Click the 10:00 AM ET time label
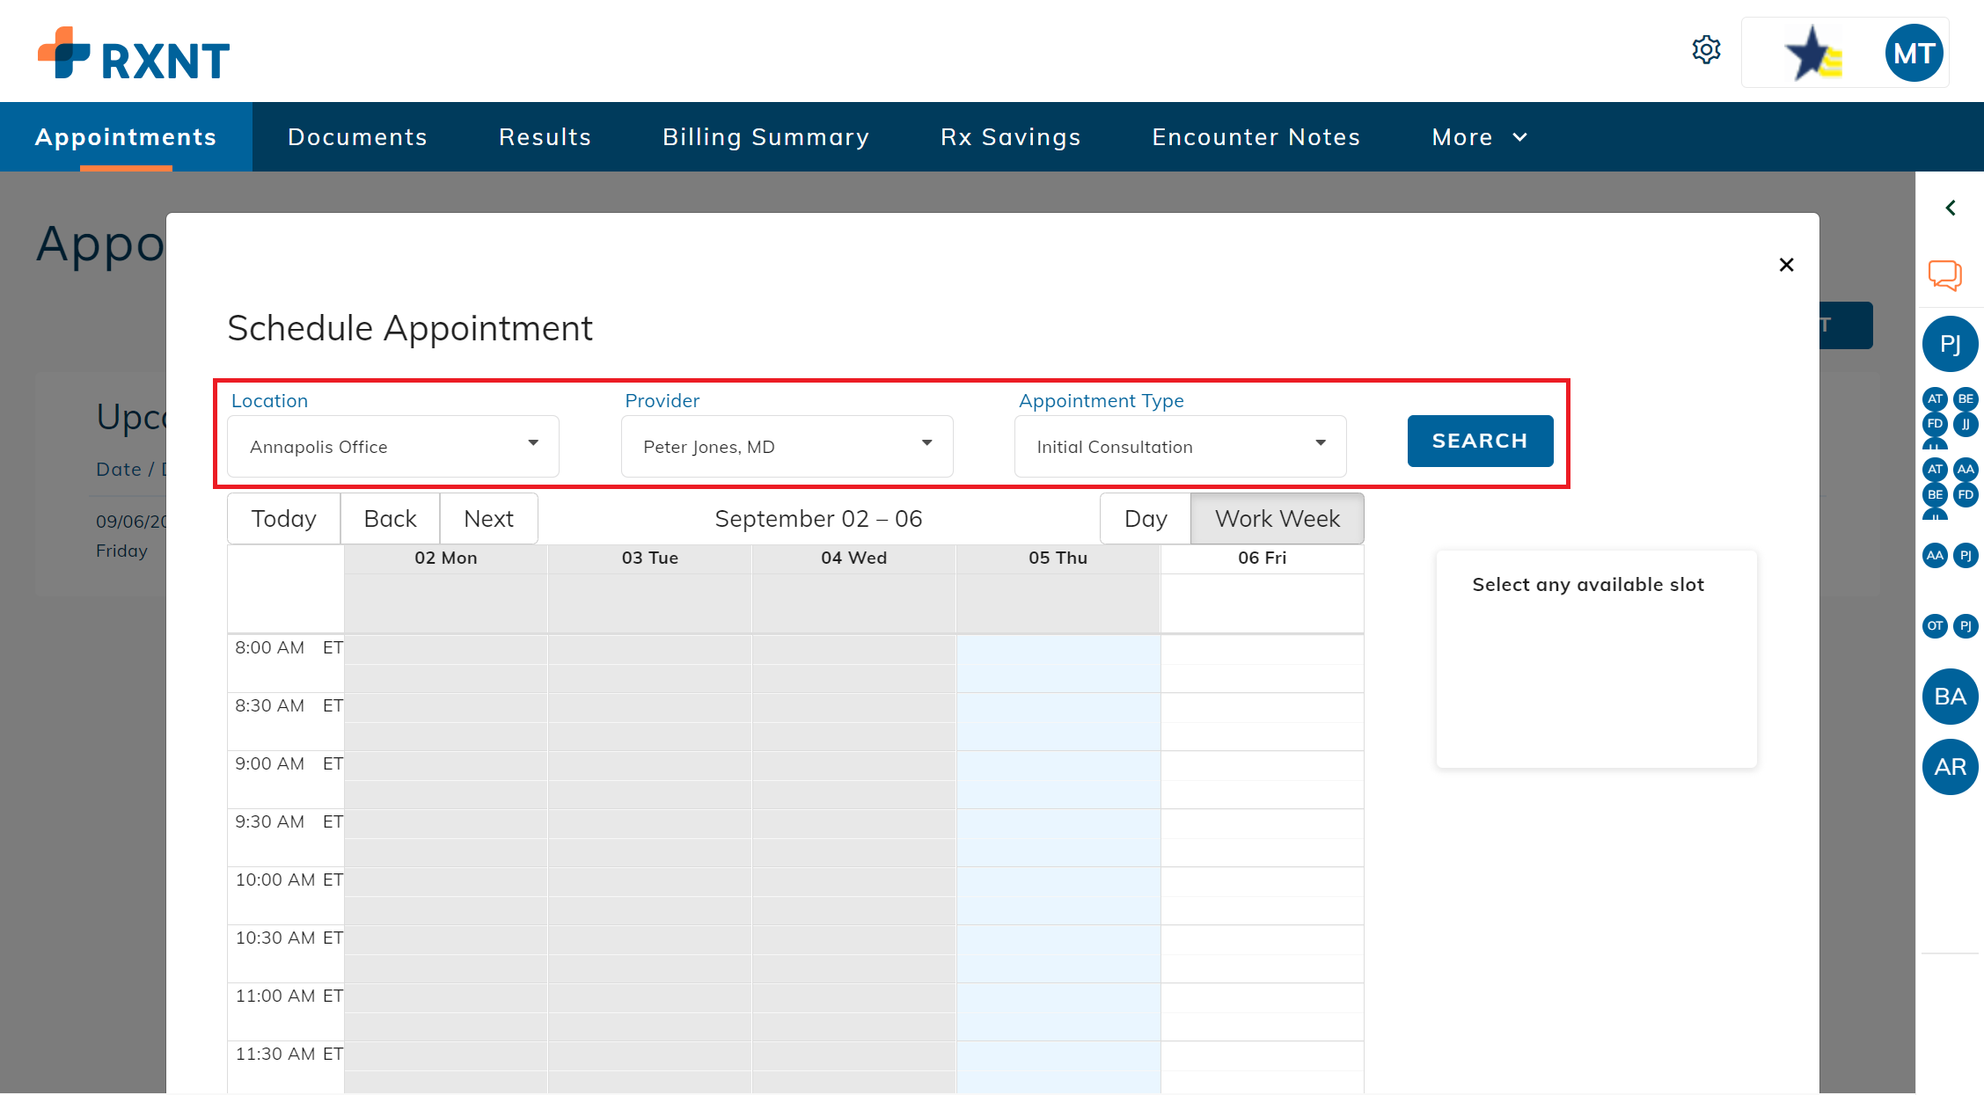Viewport: 1984px width, 1095px height. 289,880
